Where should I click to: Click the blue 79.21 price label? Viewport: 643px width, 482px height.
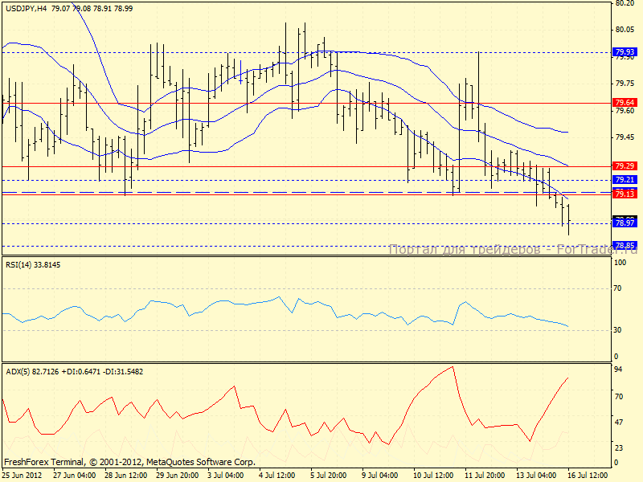[x=625, y=180]
